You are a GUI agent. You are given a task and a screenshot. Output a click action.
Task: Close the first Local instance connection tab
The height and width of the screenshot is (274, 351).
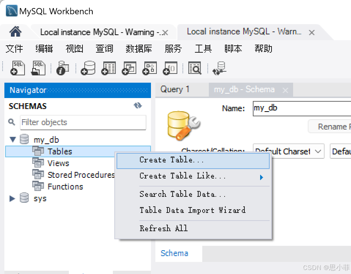[165, 33]
